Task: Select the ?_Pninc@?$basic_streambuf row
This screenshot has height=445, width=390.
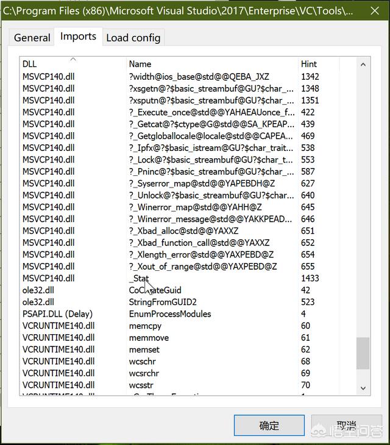Action: (x=188, y=172)
